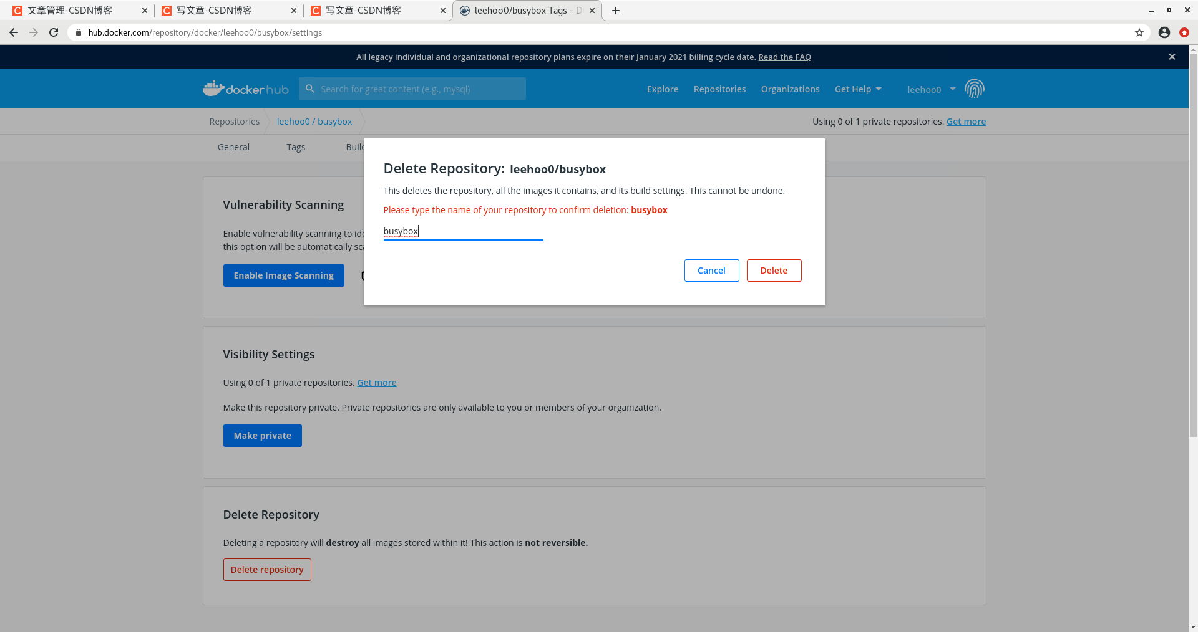
Task: Click the fingerprint account icon
Action: [x=974, y=89]
